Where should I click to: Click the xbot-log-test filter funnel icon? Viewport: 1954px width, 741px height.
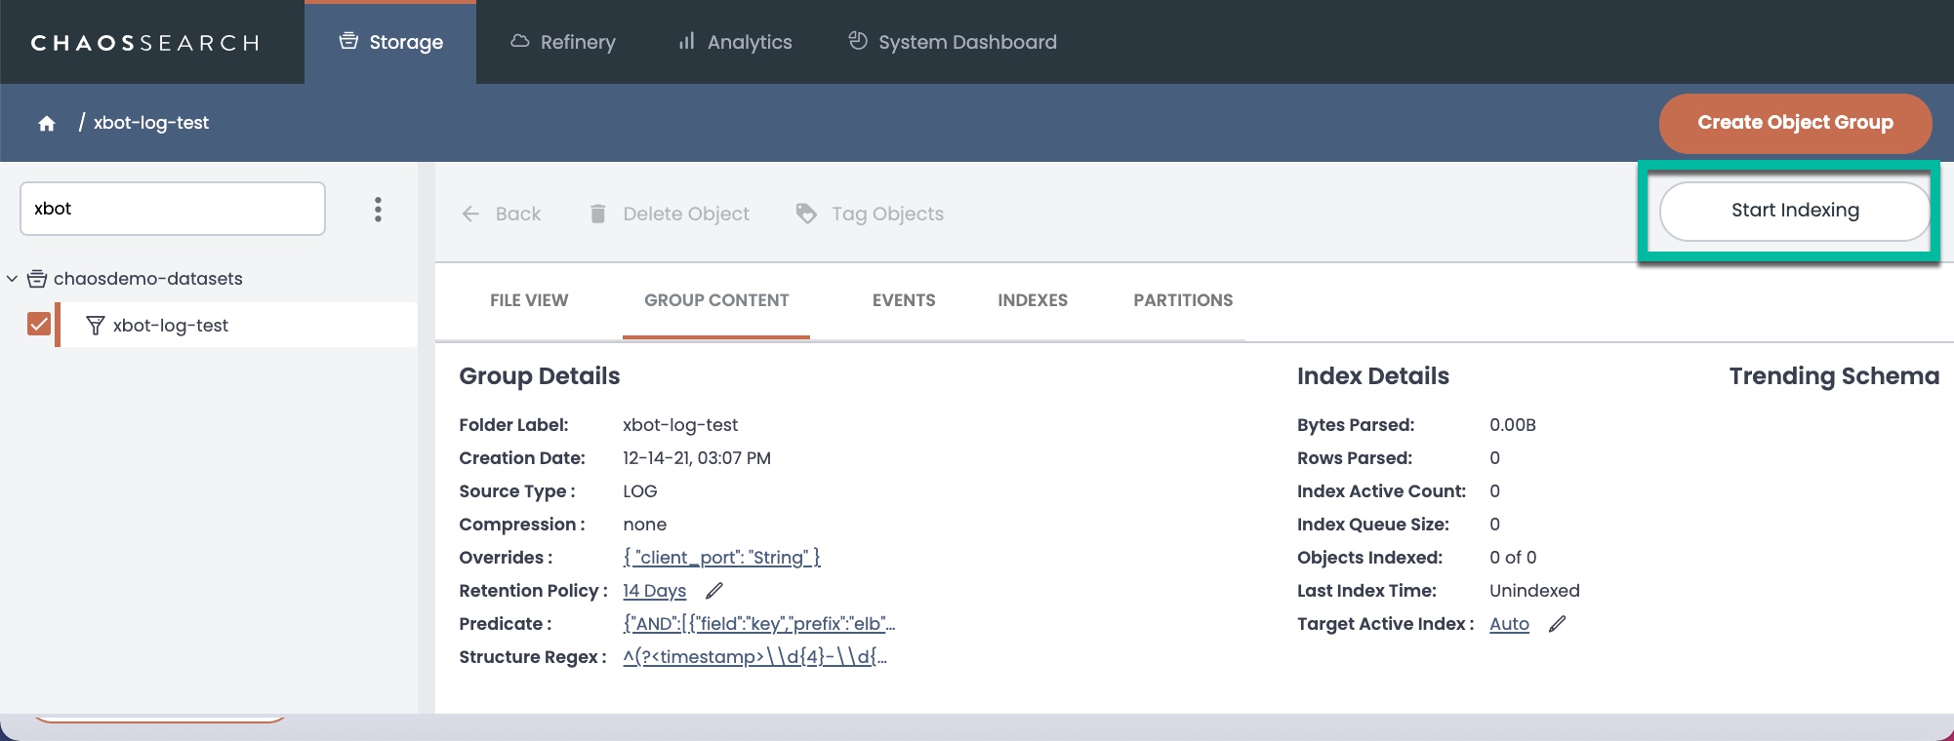click(x=96, y=326)
